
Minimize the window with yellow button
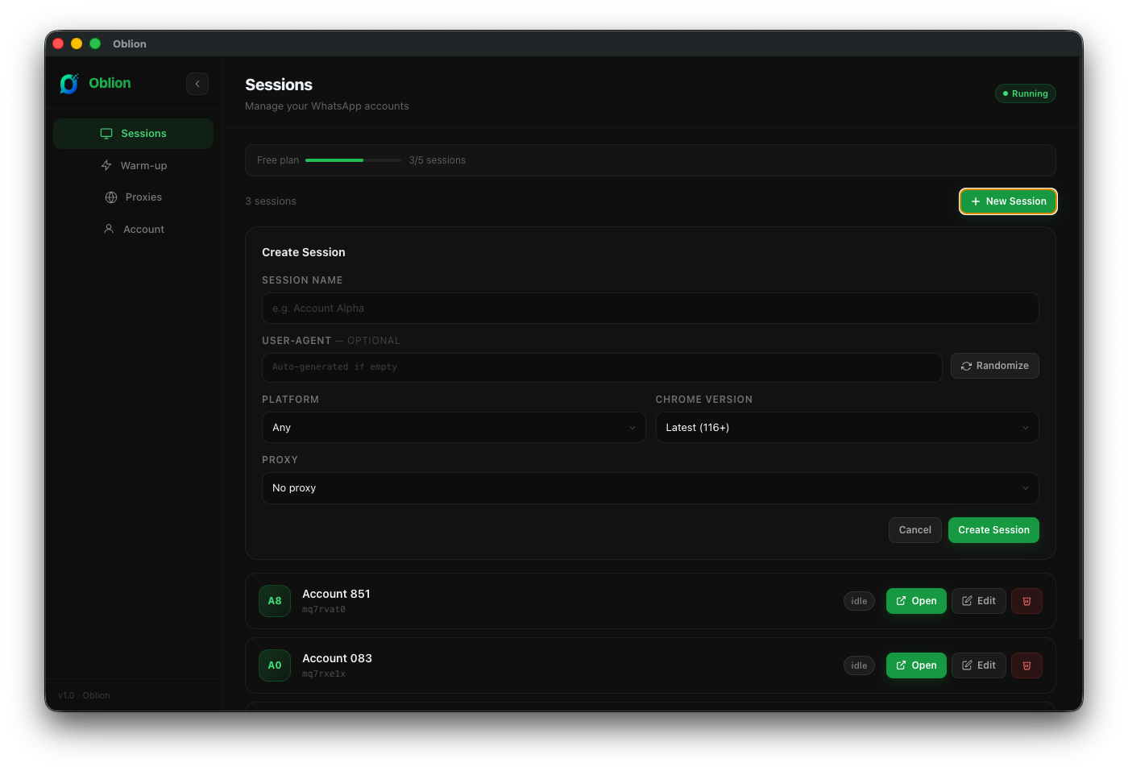[77, 44]
